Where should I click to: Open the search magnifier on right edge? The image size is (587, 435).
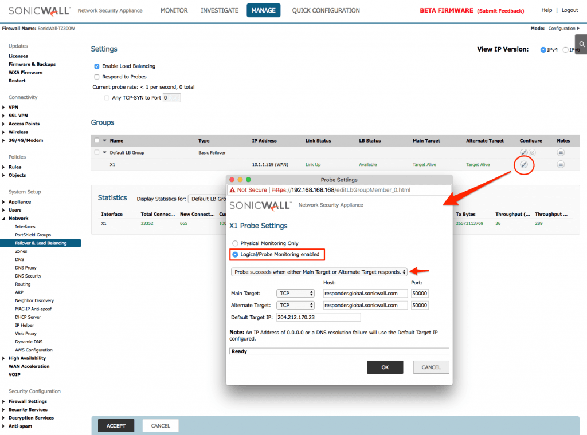pyautogui.click(x=582, y=45)
